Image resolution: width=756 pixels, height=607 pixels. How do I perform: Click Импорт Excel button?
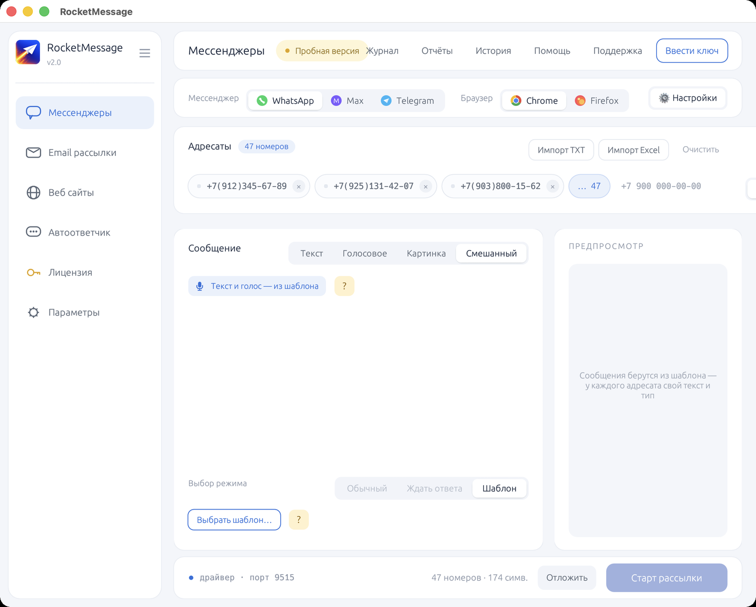click(634, 150)
